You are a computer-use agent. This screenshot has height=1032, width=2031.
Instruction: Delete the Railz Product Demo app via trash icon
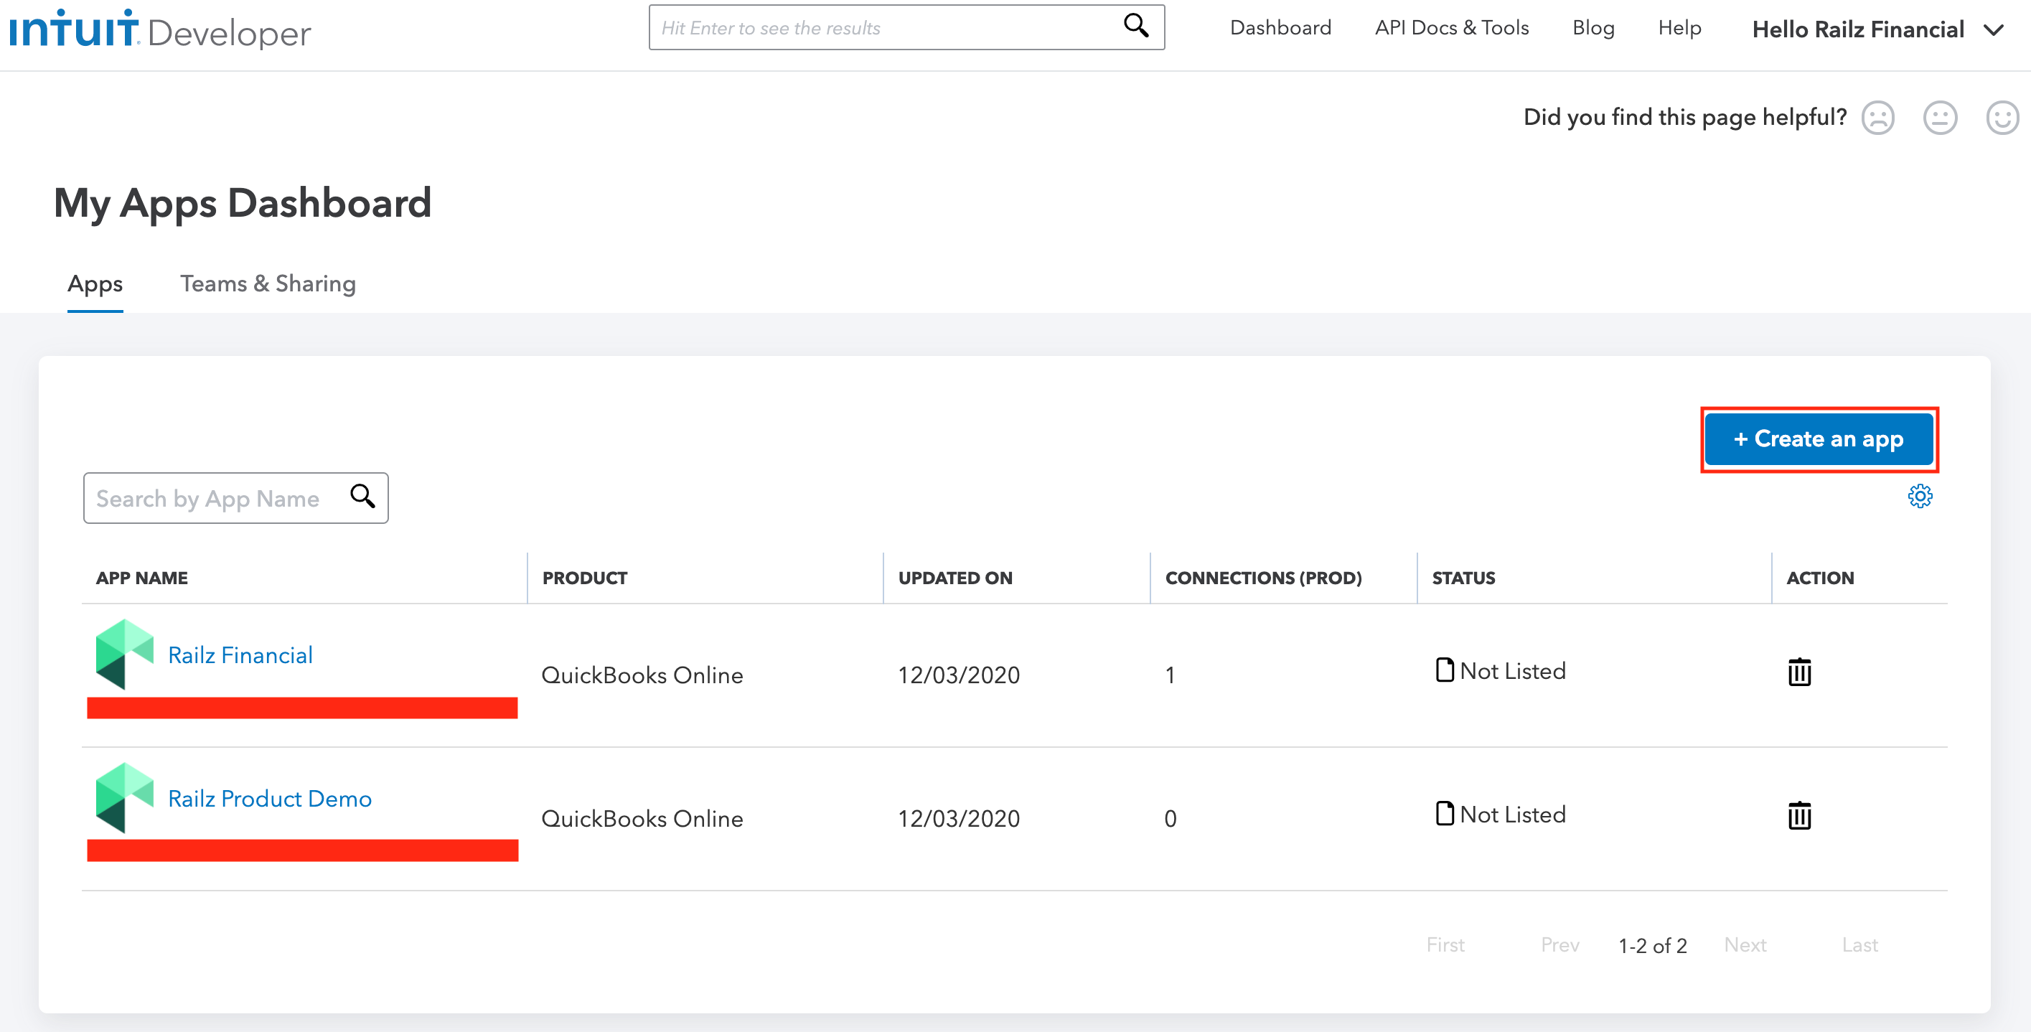coord(1798,815)
